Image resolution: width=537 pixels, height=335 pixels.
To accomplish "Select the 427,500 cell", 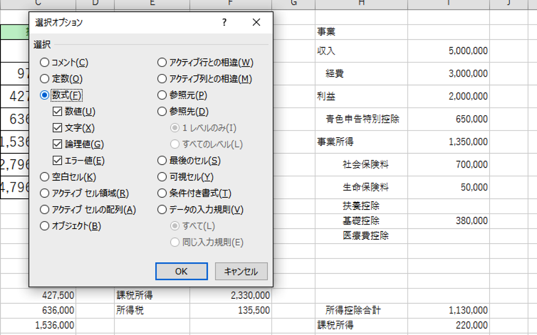I will coord(38,295).
